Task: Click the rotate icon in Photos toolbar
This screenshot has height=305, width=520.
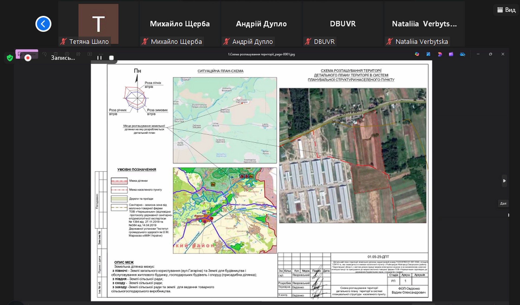Action: click(x=44, y=54)
